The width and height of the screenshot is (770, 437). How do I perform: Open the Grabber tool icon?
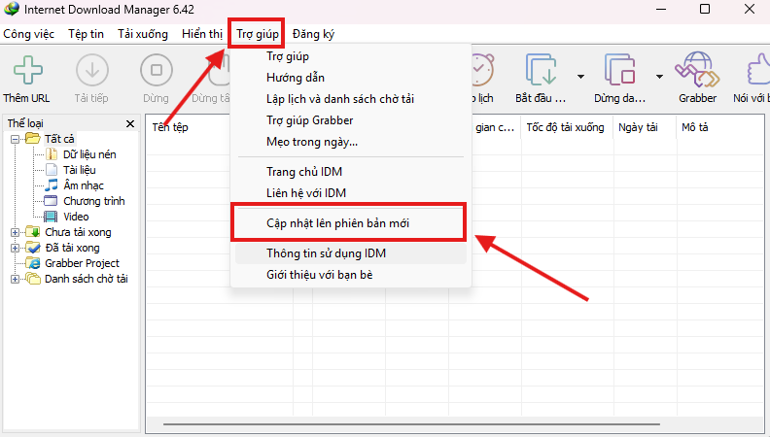(697, 69)
